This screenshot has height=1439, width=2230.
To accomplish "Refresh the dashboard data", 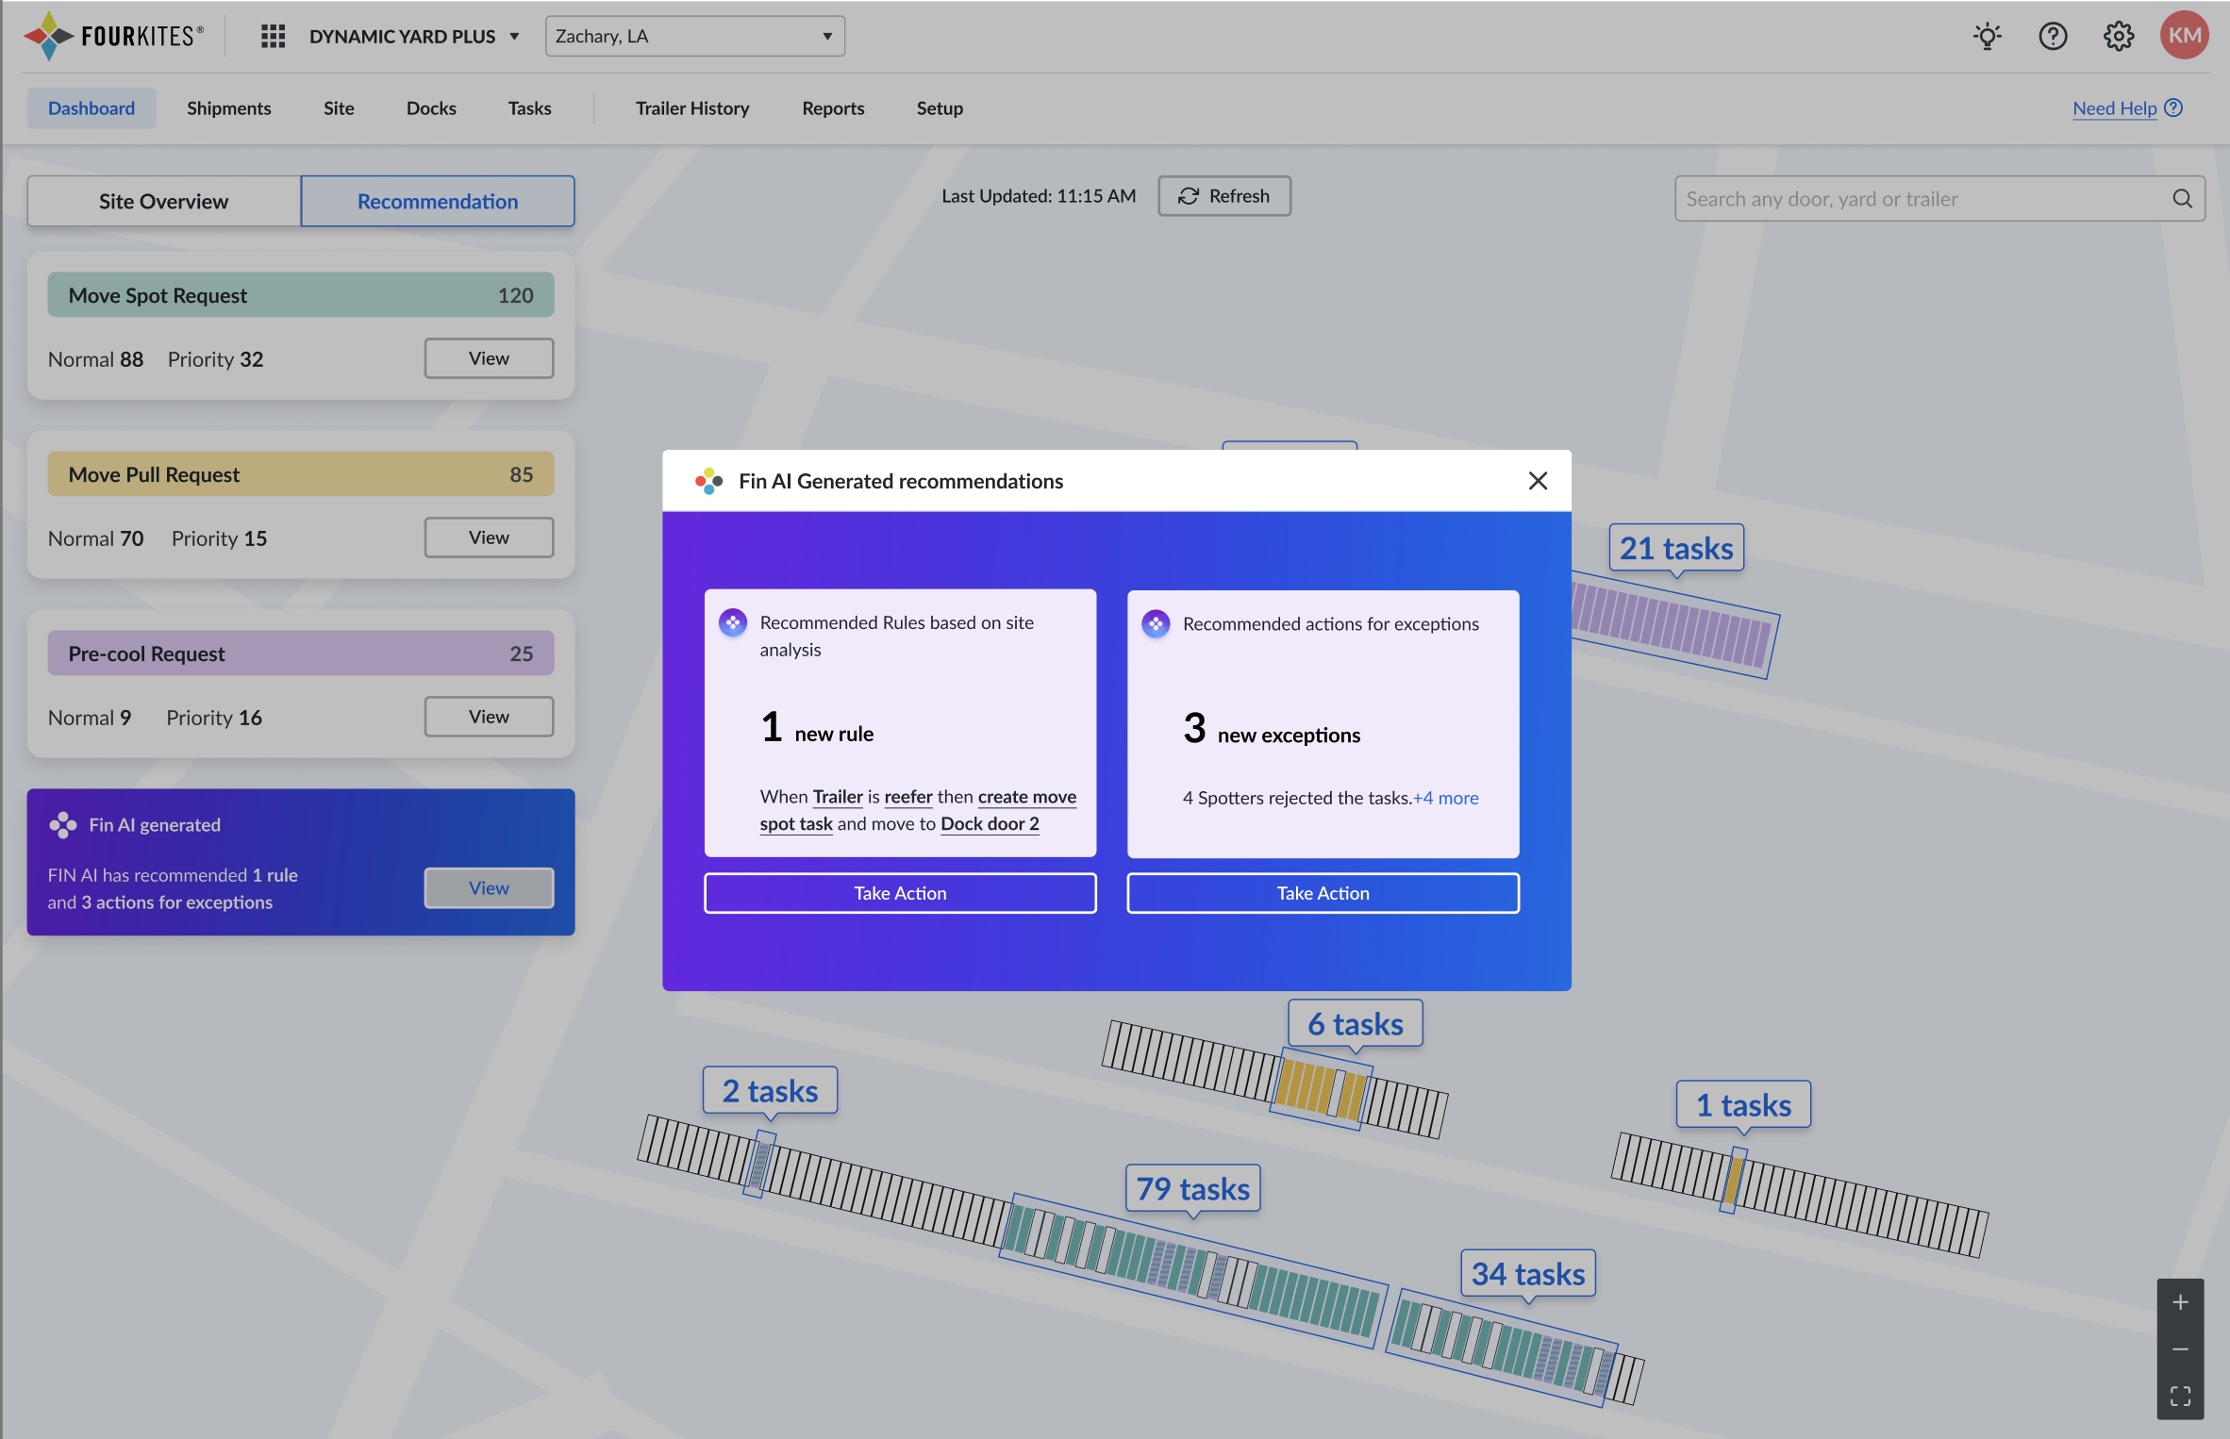I will click(x=1223, y=195).
